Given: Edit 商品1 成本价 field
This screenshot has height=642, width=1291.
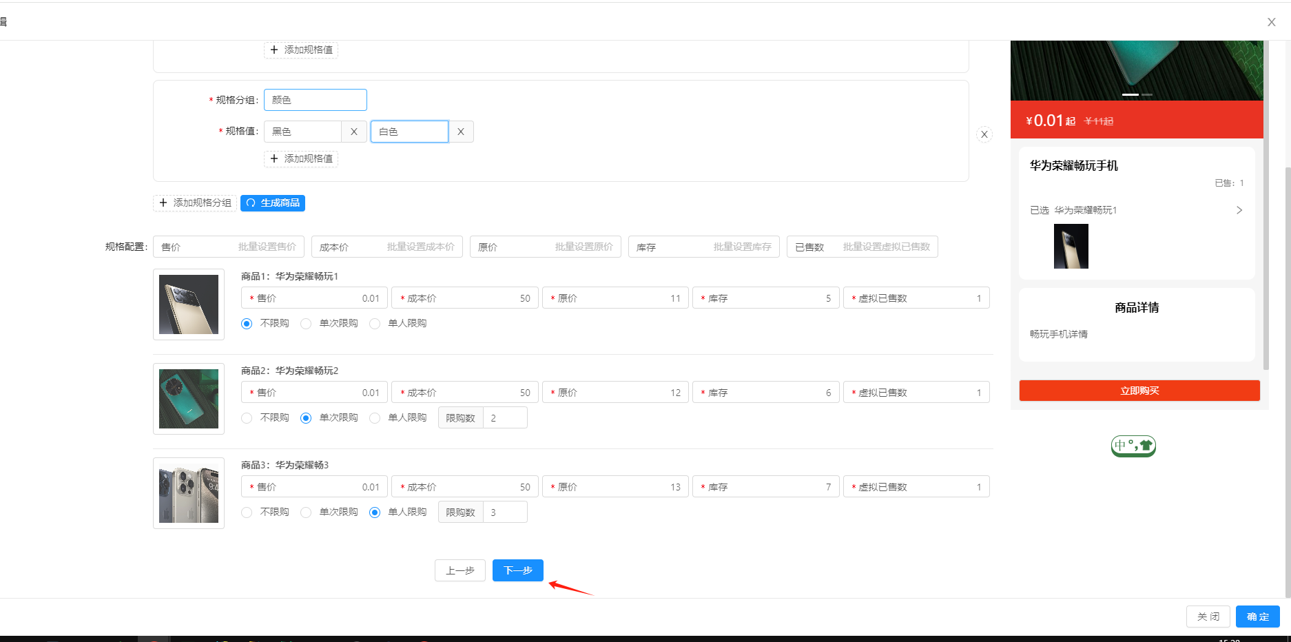Looking at the screenshot, I should click(465, 298).
